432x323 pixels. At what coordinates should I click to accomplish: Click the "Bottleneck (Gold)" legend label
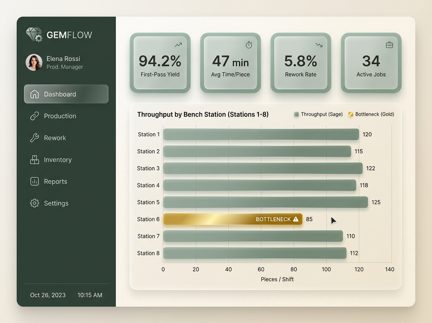pos(375,114)
